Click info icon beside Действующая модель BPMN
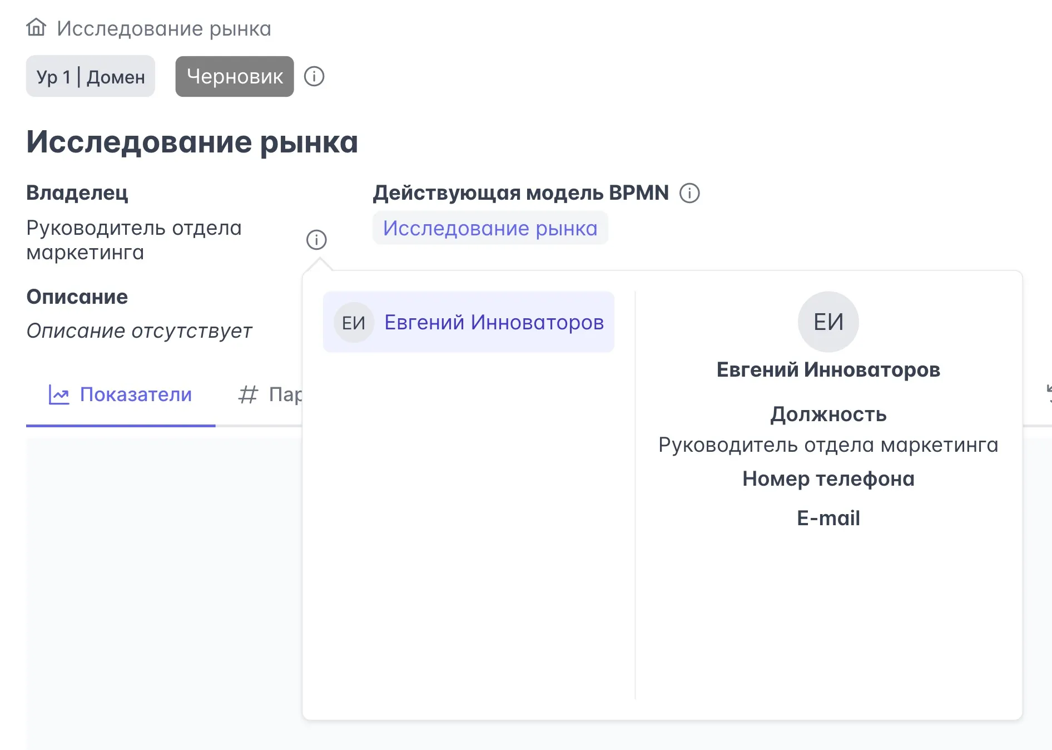The image size is (1052, 750). 689,193
